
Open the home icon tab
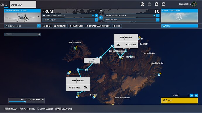tap(6, 5)
